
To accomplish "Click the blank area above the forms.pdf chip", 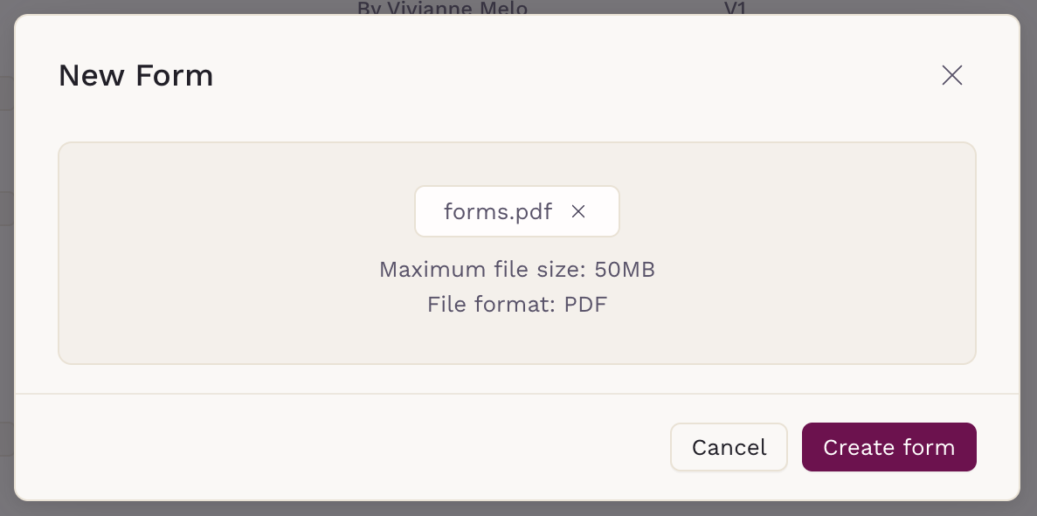I will (516, 163).
